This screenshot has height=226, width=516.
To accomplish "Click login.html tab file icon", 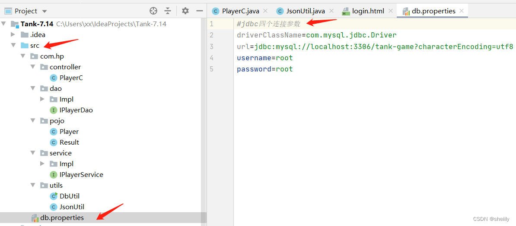I will 346,12.
